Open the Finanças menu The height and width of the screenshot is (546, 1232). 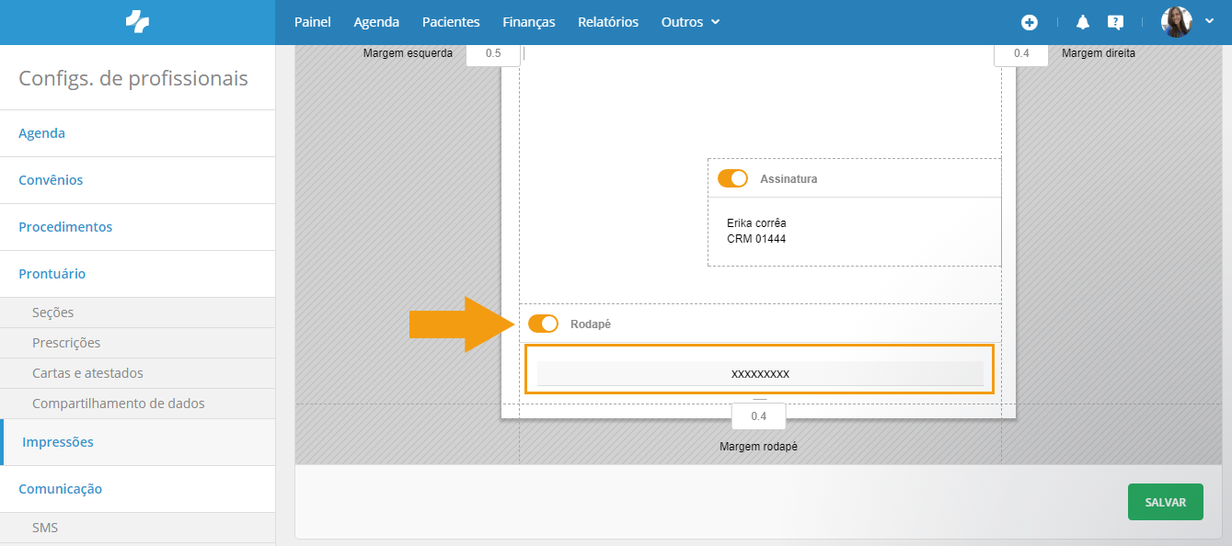coord(529,22)
